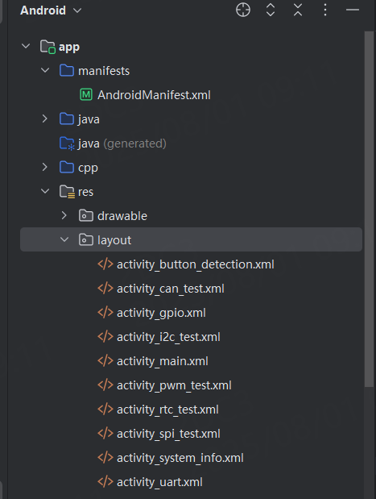This screenshot has width=376, height=499.
Task: Click the manifests folder icon
Action: pos(67,70)
